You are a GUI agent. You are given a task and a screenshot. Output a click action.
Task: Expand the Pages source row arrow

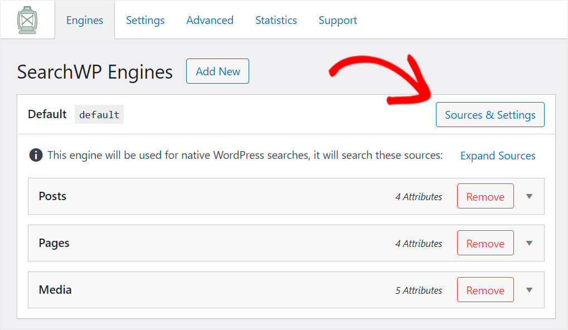point(529,243)
